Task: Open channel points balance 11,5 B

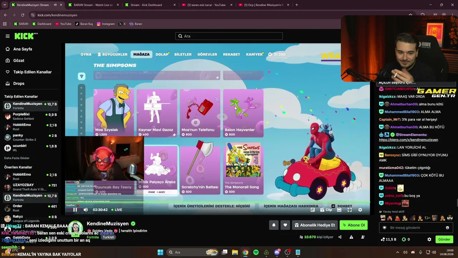Action: (389, 239)
